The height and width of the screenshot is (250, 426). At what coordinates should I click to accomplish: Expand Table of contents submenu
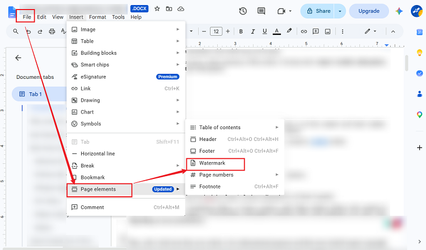point(235,128)
